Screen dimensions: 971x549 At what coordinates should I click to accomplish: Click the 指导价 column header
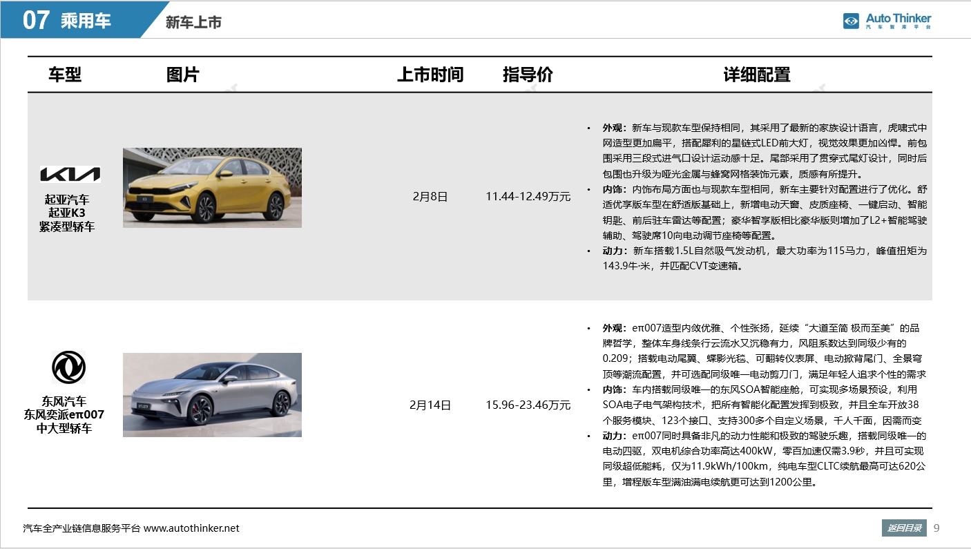528,75
